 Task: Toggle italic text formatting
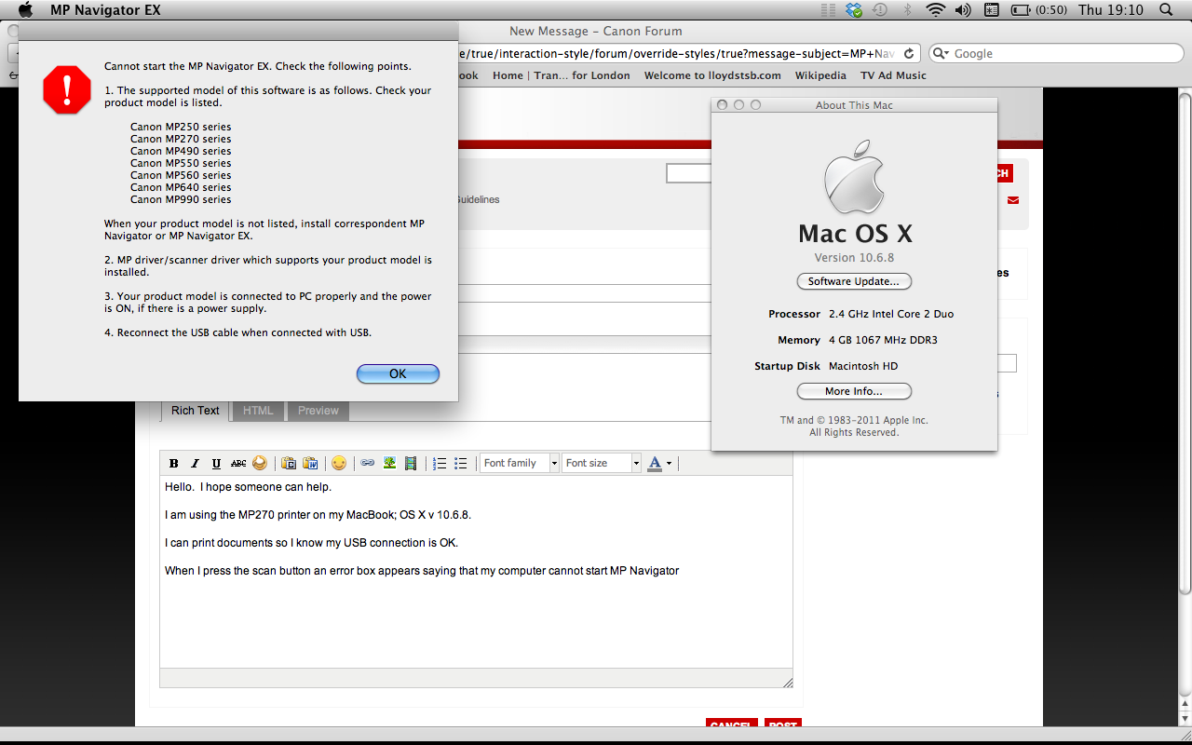[x=195, y=464]
